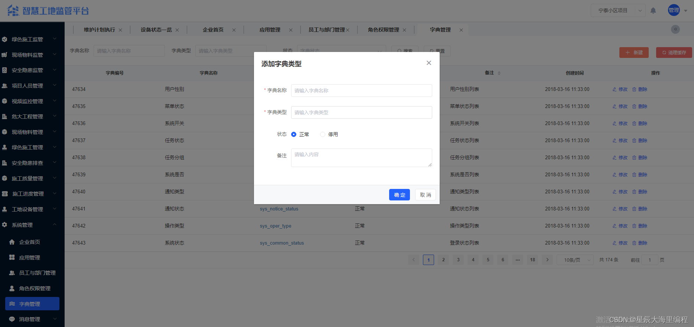Open the 管理 user avatar
Screen dimensions: 694x327
click(x=674, y=10)
